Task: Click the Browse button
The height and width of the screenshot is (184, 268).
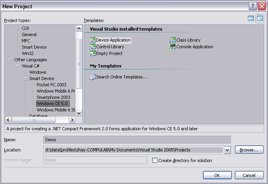Action: click(x=249, y=150)
